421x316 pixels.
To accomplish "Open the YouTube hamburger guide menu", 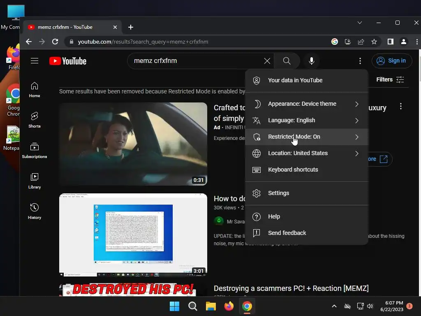I will (35, 61).
